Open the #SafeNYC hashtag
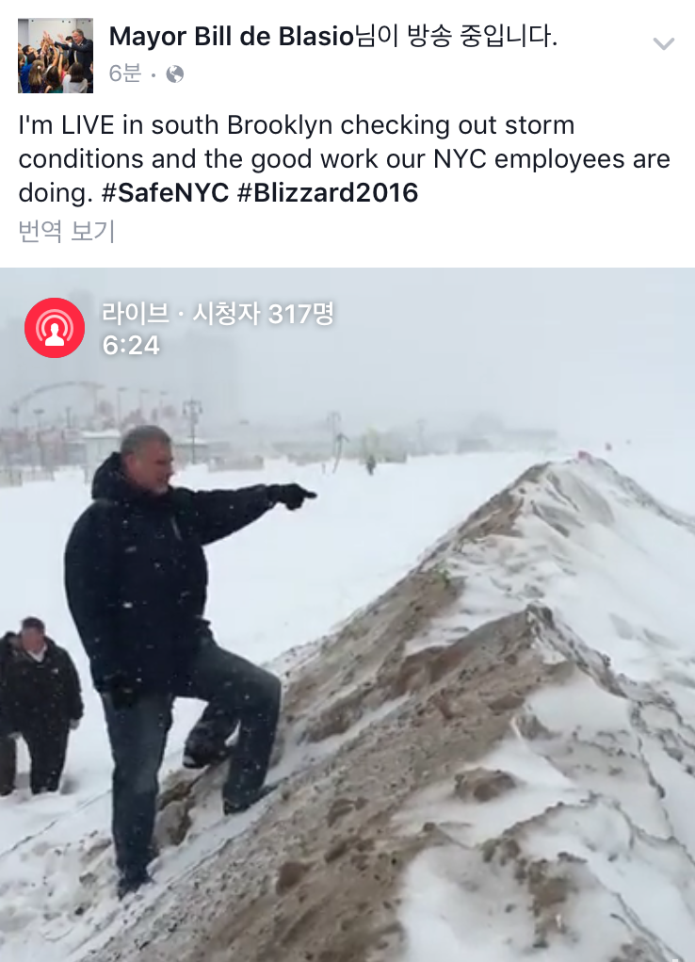The width and height of the screenshot is (695, 962). pyautogui.click(x=165, y=192)
